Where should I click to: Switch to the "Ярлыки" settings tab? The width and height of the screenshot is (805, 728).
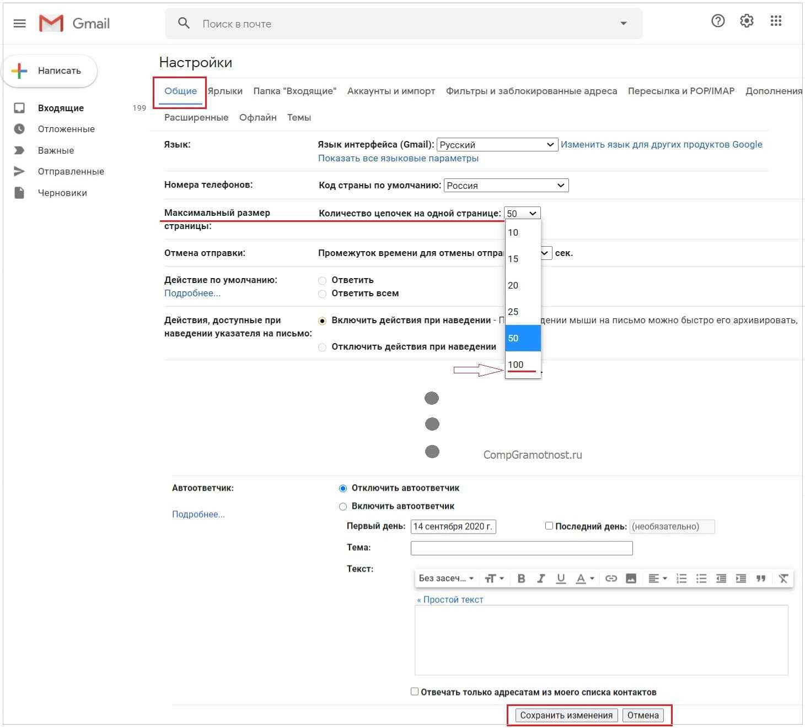[225, 91]
